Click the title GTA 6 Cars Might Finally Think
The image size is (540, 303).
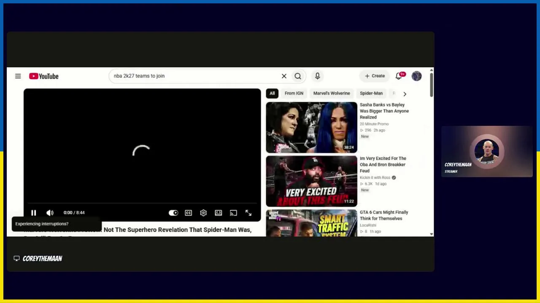tap(384, 215)
